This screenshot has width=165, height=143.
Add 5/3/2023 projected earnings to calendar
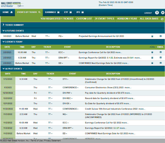coord(152,36)
